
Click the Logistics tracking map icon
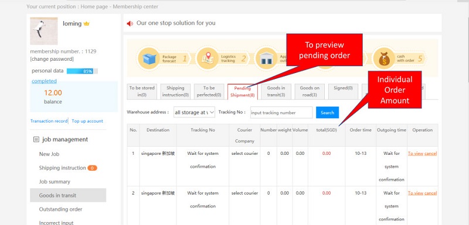coord(208,58)
